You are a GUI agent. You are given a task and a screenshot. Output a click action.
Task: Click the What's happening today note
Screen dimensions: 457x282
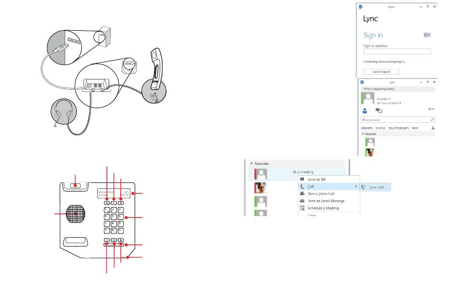point(379,89)
